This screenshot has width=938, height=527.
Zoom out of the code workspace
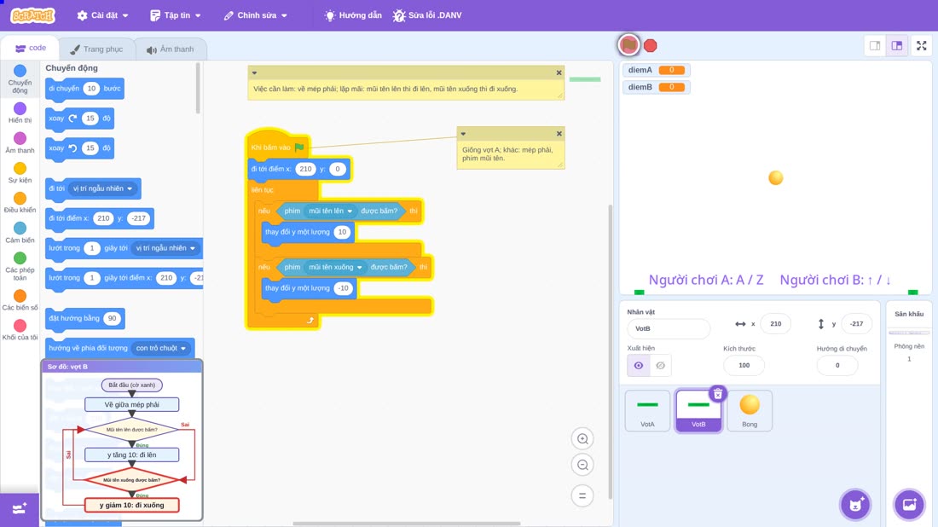[x=582, y=465]
